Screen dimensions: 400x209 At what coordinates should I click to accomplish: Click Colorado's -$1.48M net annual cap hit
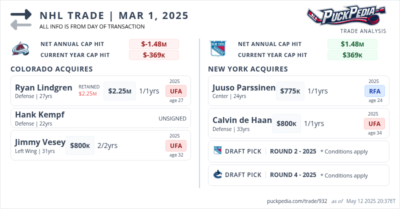coord(153,44)
